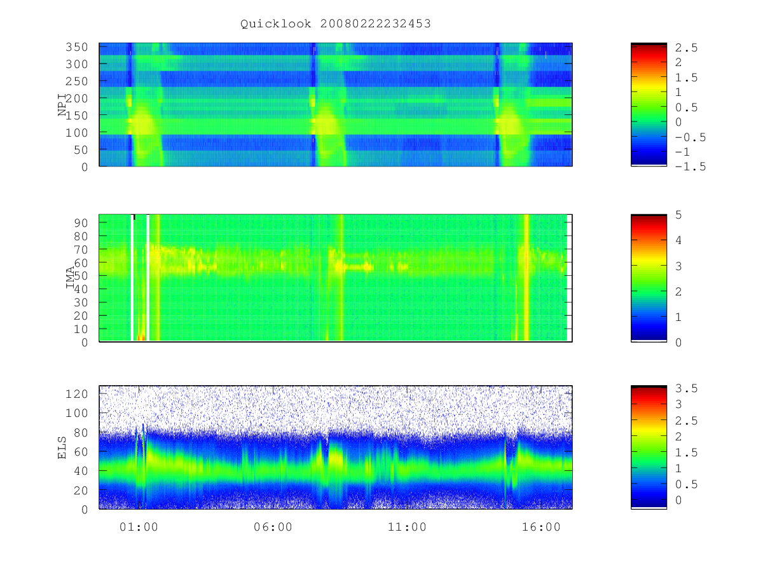Click the ELS color scale bar
The width and height of the screenshot is (763, 572).
(x=649, y=447)
